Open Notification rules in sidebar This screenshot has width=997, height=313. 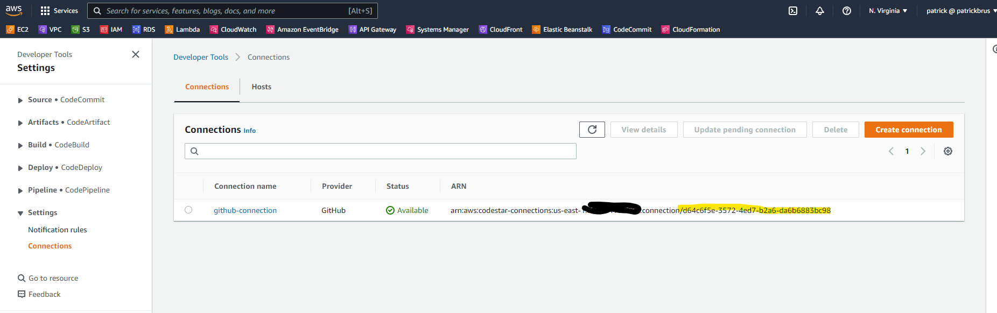(58, 230)
